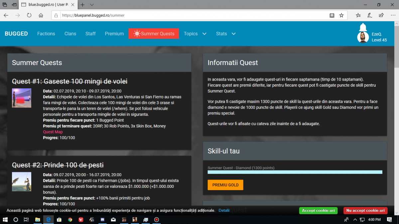Open the browser tab list chevron
Image resolution: width=399 pixels, height=224 pixels.
(x=92, y=5)
